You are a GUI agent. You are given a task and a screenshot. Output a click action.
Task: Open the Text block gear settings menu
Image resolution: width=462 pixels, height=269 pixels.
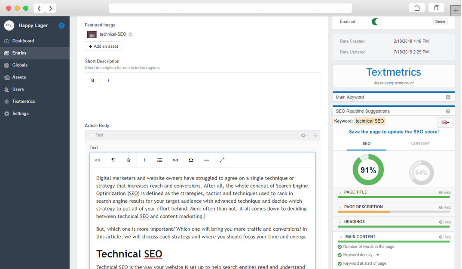304,136
